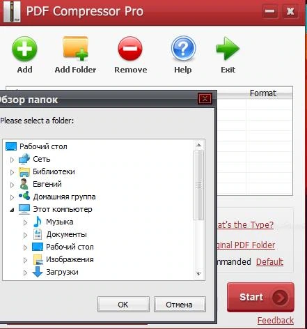
Task: Select the Сеть network icon
Action: [24, 159]
